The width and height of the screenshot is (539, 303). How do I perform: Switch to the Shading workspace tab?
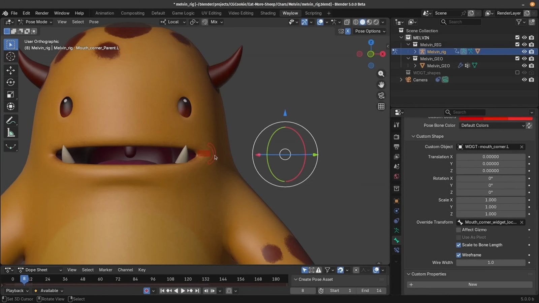(268, 13)
